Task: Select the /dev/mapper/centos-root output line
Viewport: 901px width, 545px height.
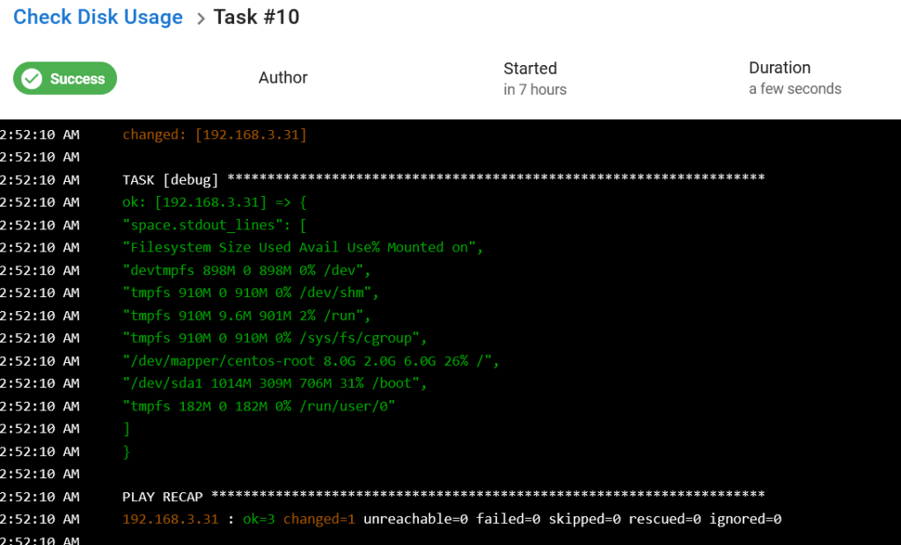Action: [x=311, y=361]
